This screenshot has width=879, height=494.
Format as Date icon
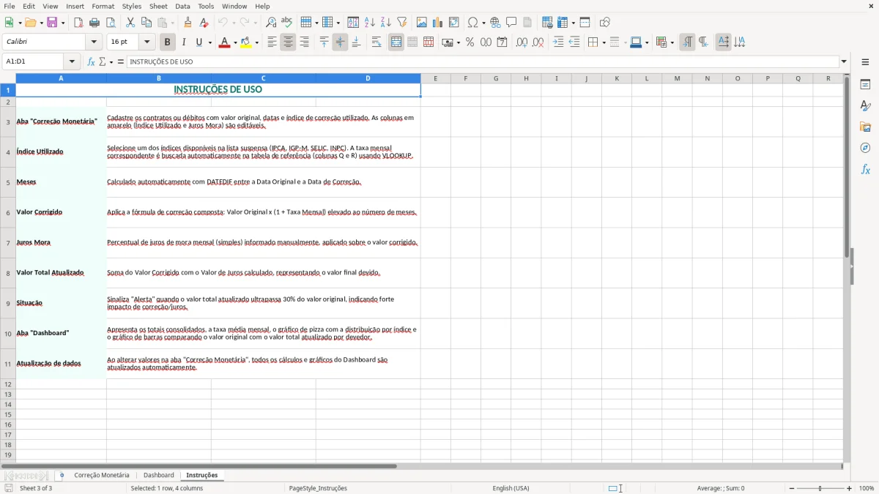click(502, 42)
